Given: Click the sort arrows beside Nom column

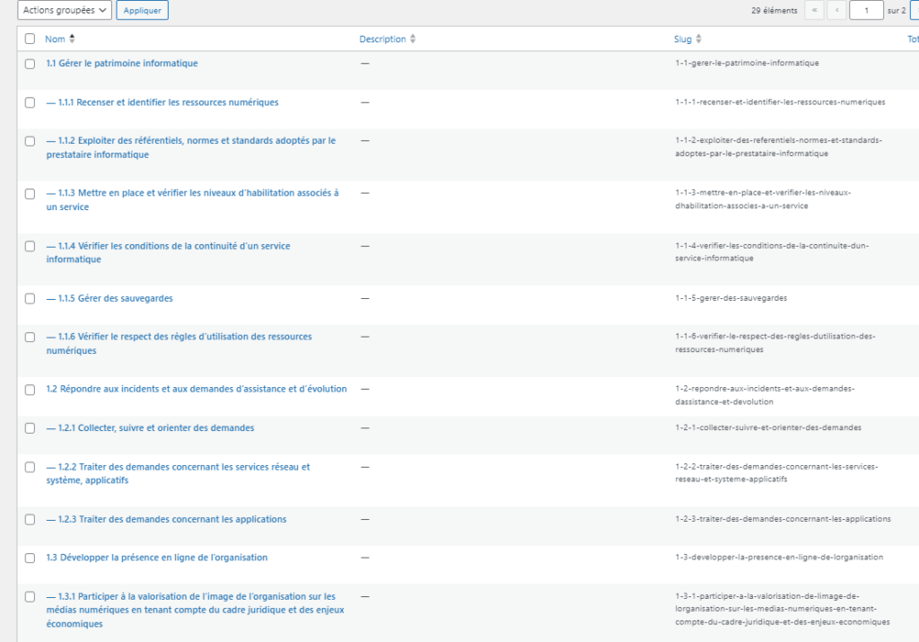Looking at the screenshot, I should pyautogui.click(x=73, y=40).
